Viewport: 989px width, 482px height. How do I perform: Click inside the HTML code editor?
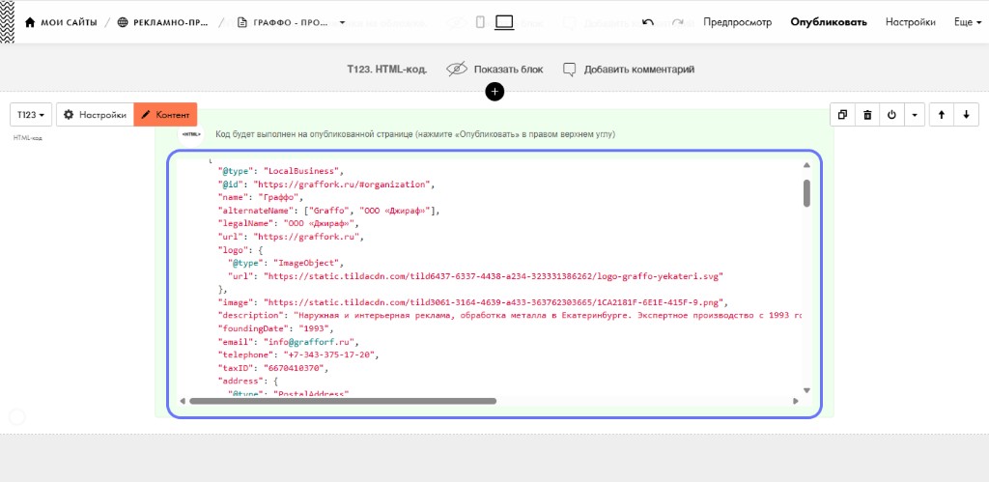click(494, 284)
